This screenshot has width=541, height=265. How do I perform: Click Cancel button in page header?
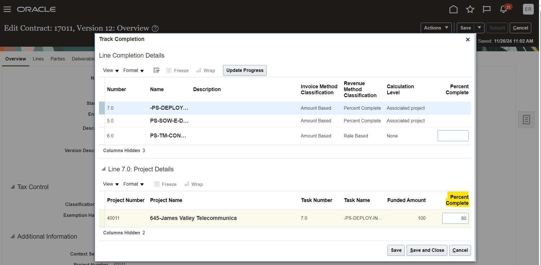tap(520, 28)
